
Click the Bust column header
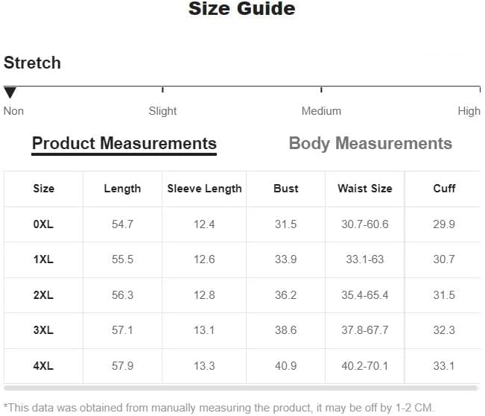click(x=286, y=189)
